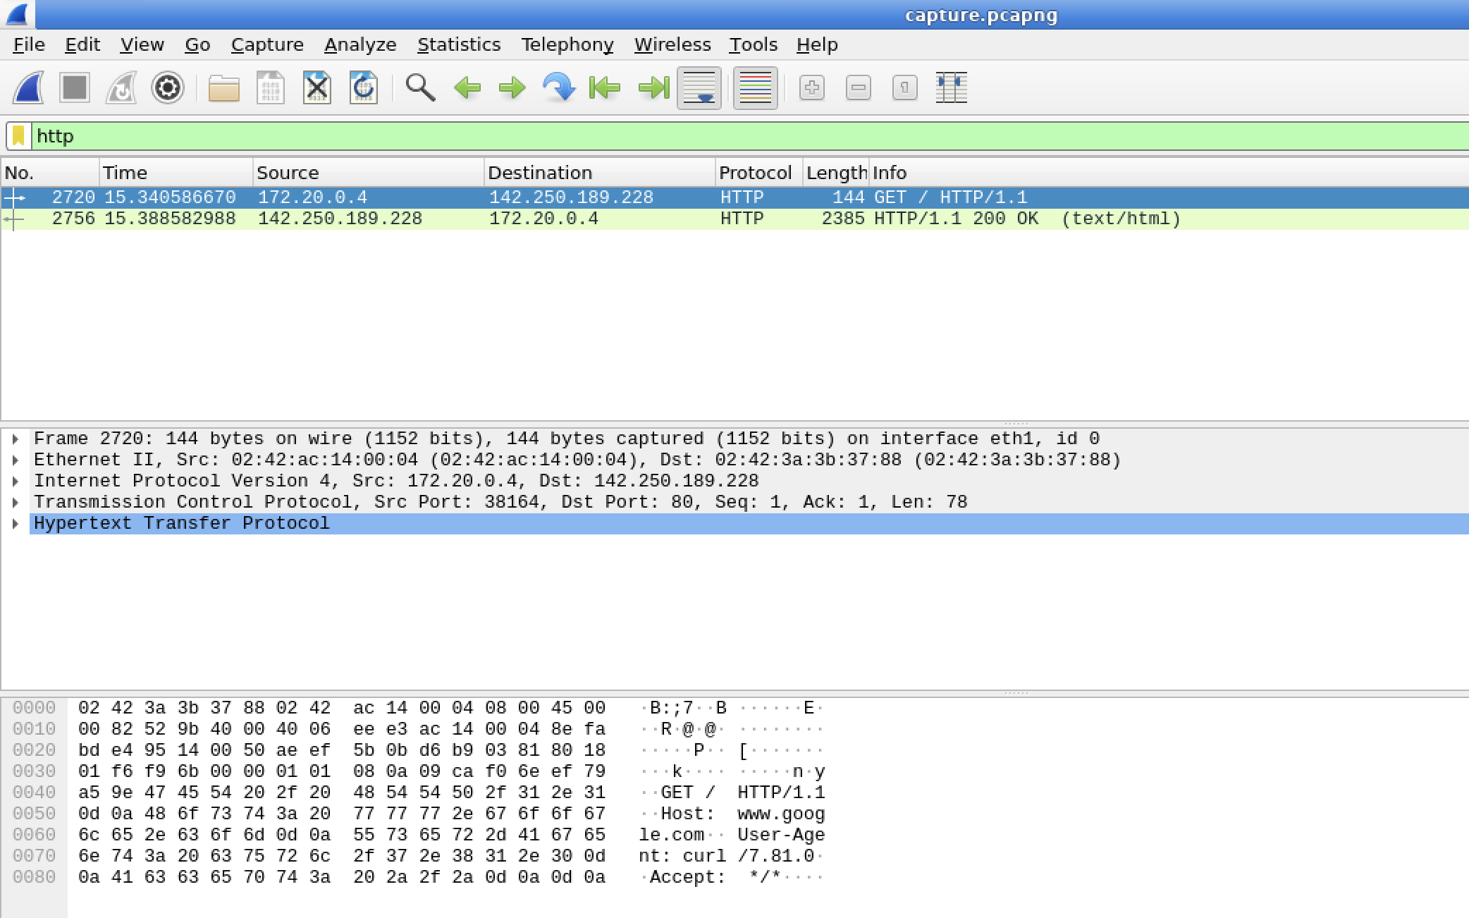This screenshot has width=1469, height=918.
Task: Open the Telephony menu
Action: tap(567, 44)
